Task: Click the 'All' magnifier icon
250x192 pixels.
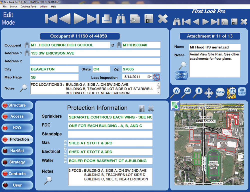Action: [187, 92]
